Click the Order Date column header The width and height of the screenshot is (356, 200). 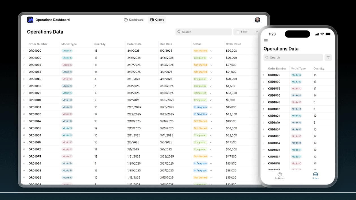(134, 44)
